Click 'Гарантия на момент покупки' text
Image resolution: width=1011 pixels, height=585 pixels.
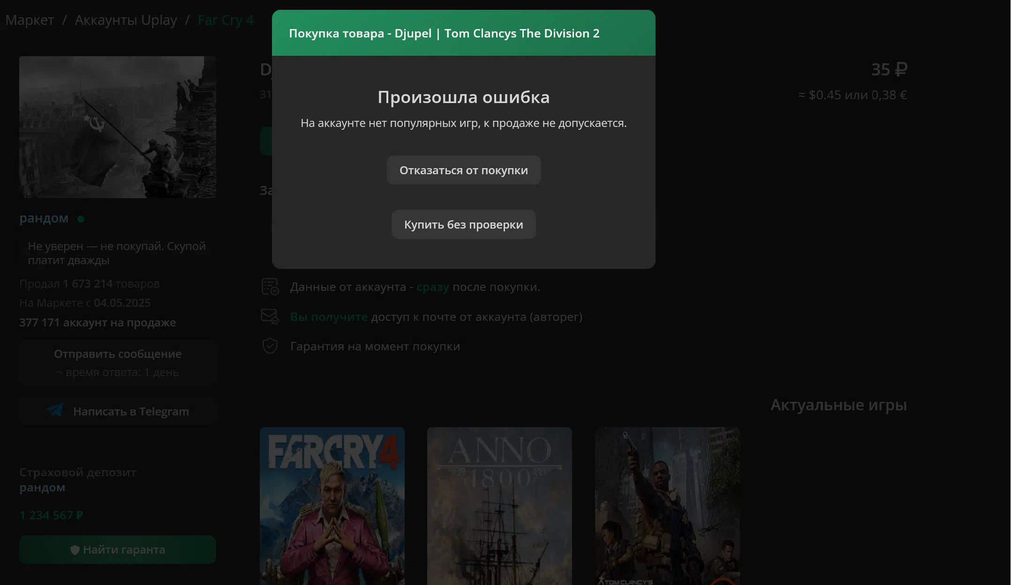[375, 347]
